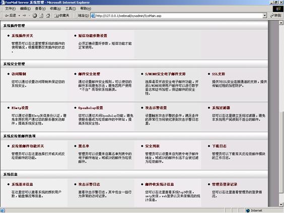Viewport: 284px width, 213px height.
Task: Open the 管理员登录记录 link
Action: pos(225,184)
